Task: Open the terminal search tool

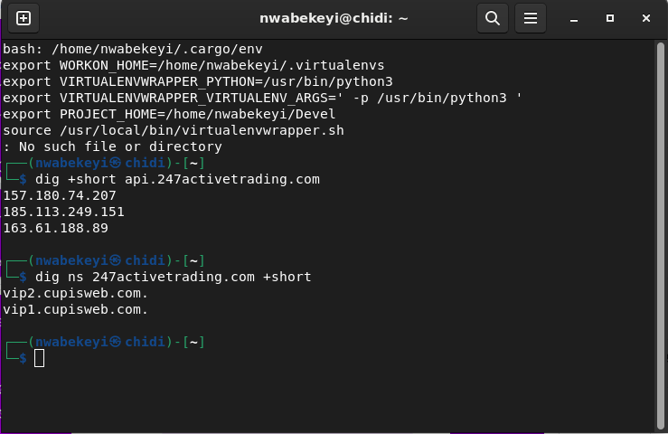Action: [493, 18]
